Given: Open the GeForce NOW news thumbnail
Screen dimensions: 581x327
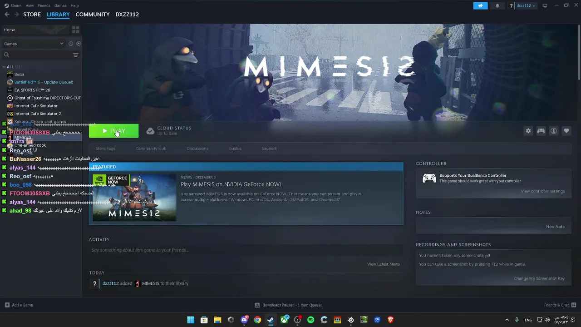Looking at the screenshot, I should (134, 198).
